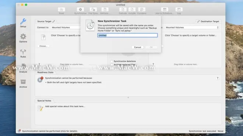The height and width of the screenshot is (136, 243).
Task: Click the task name field containing Untitled
Action: pyautogui.click(x=127, y=35)
